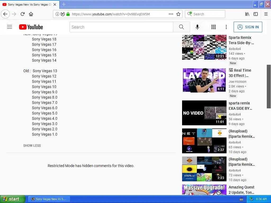The height and width of the screenshot is (203, 271).
Task: Close the Sony Vegas YouTube tab
Action: pos(55,4)
